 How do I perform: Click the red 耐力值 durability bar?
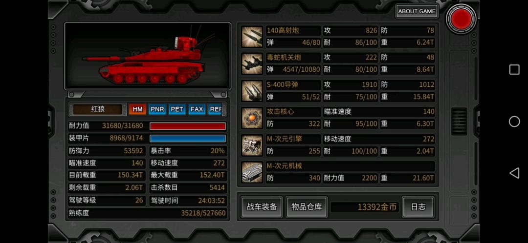pyautogui.click(x=188, y=126)
